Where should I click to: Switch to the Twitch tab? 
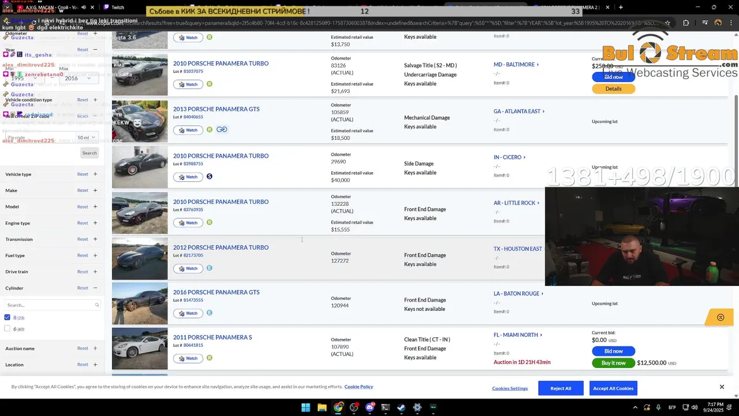118,8
